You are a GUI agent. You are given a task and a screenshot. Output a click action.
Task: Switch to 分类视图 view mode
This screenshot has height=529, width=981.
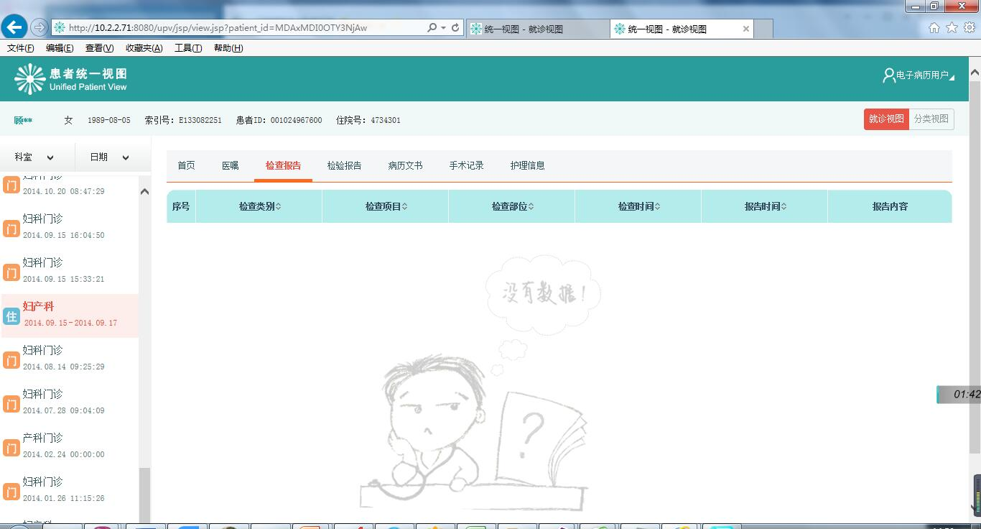931,119
